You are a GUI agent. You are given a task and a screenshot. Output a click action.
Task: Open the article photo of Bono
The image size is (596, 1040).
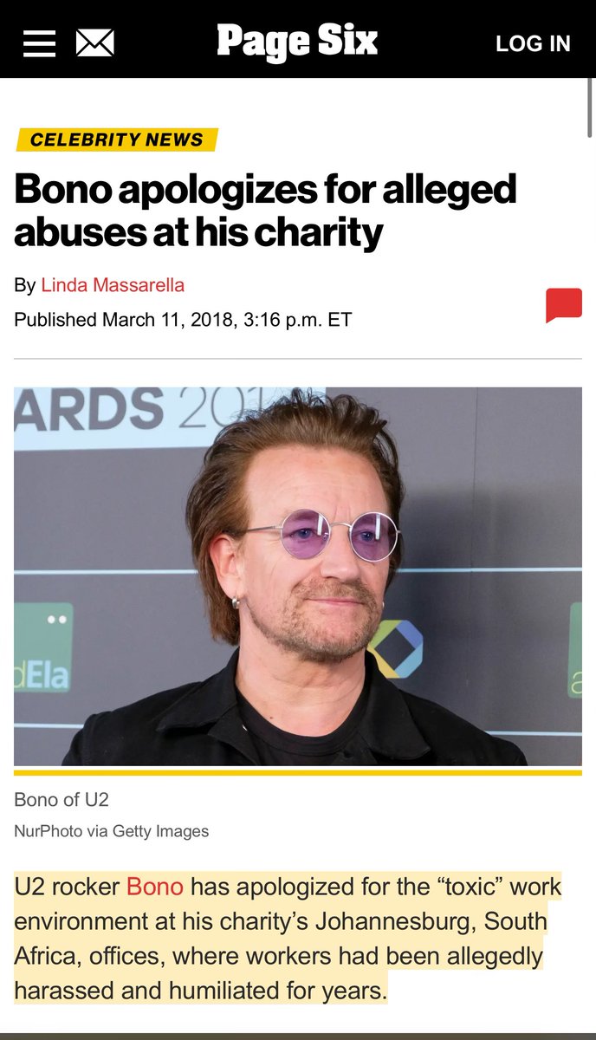click(298, 576)
